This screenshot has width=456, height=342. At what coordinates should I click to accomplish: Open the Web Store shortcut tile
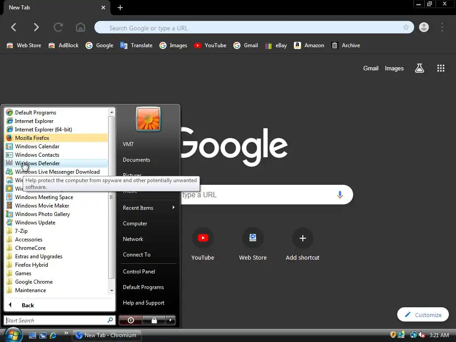pos(253,244)
